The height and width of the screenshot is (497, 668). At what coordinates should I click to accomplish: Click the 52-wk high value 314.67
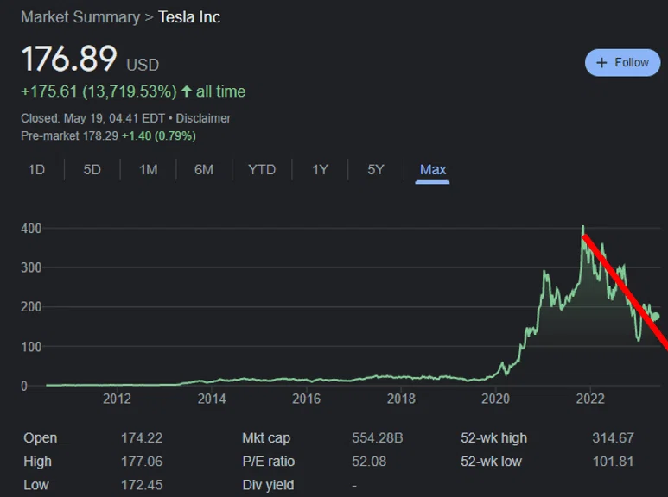click(613, 437)
